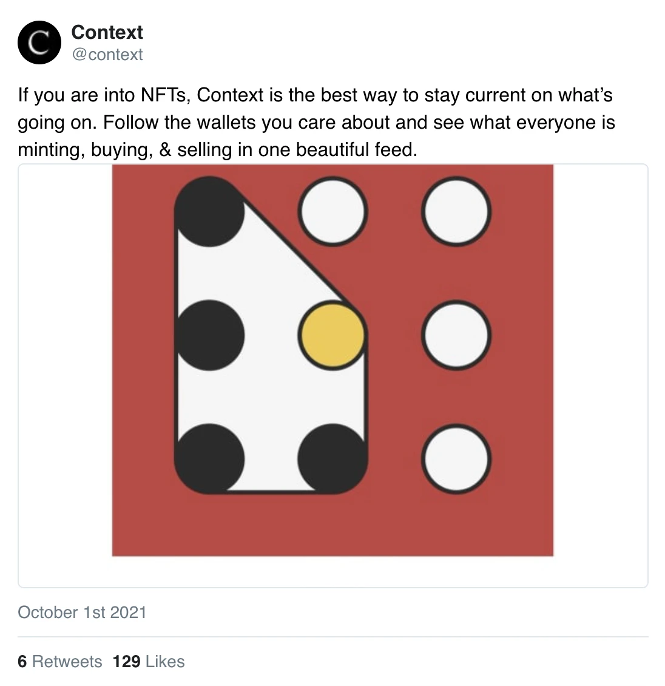Open the Context display name link
The image size is (665, 686).
(107, 32)
